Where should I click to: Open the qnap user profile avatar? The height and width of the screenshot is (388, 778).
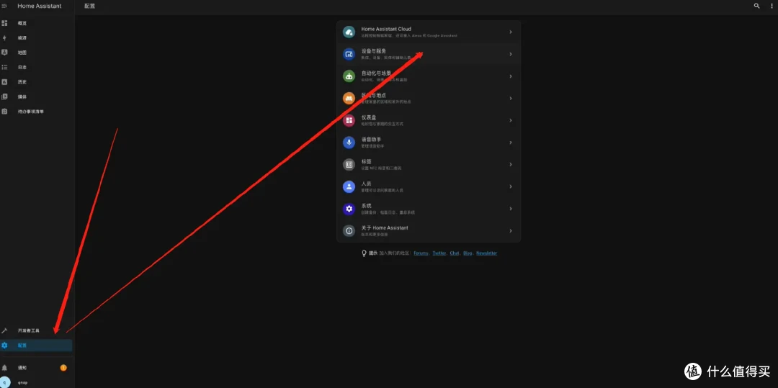coord(4,382)
